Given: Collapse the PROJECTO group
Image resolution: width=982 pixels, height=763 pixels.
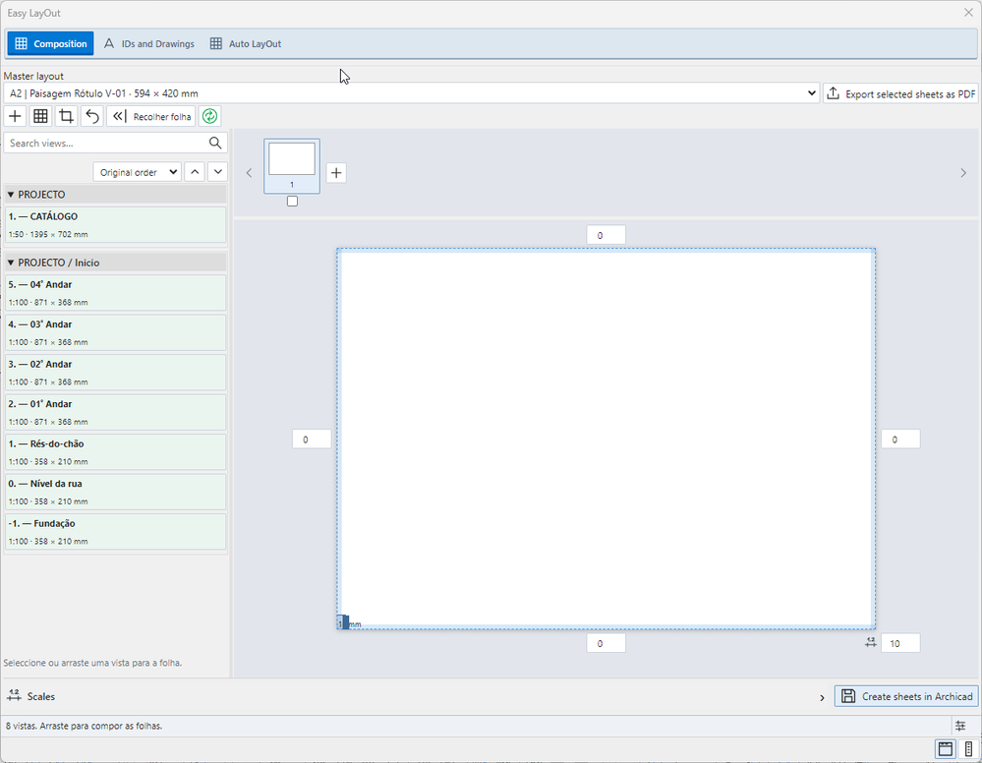Looking at the screenshot, I should tap(11, 195).
